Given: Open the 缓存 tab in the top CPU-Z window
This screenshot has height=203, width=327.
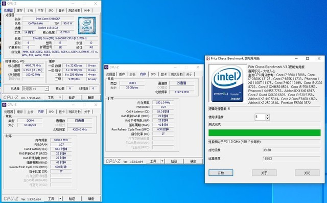Looking at the screenshot, I should tap(19, 10).
